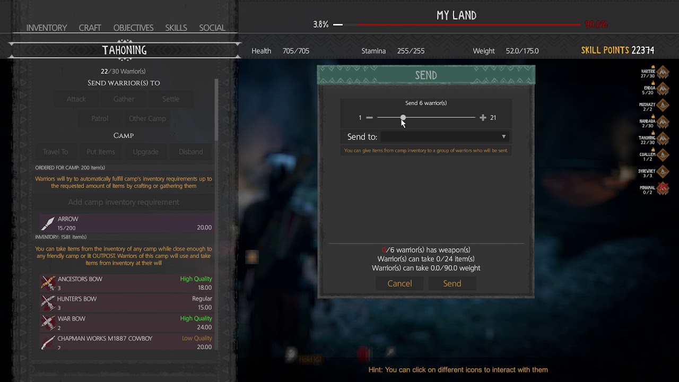Click the Cancel button in Send dialog
679x382 pixels.
tap(399, 283)
